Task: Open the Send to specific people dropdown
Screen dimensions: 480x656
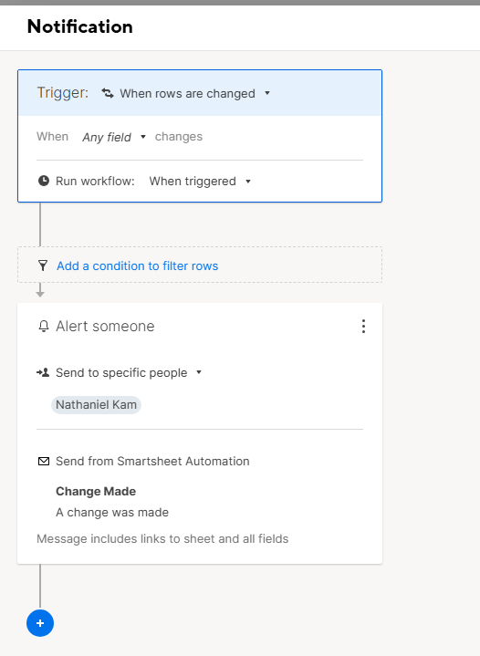Action: pyautogui.click(x=129, y=372)
